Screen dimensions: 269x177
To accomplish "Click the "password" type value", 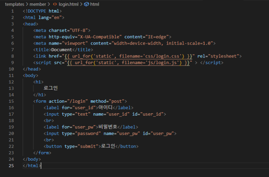I will point(88,133).
